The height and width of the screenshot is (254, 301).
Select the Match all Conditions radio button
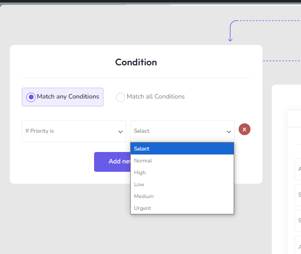click(x=120, y=97)
